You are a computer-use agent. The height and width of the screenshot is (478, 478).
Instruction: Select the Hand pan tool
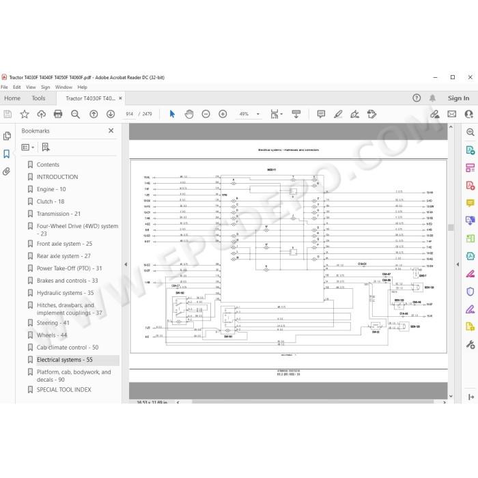coord(189,114)
